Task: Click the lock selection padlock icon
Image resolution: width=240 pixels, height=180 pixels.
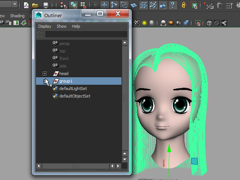Action: [184, 5]
